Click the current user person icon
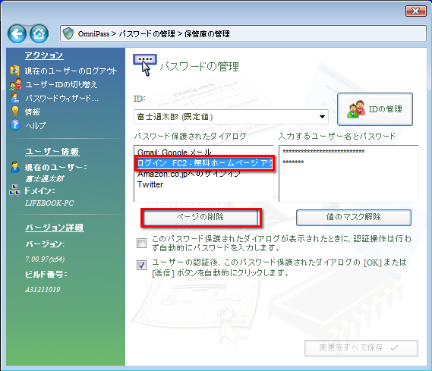432x371 pixels. [x=15, y=167]
